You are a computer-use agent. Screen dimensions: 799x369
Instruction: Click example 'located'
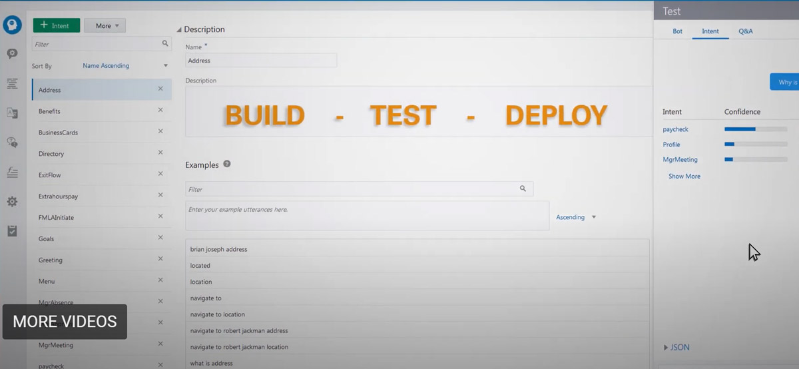pos(417,265)
